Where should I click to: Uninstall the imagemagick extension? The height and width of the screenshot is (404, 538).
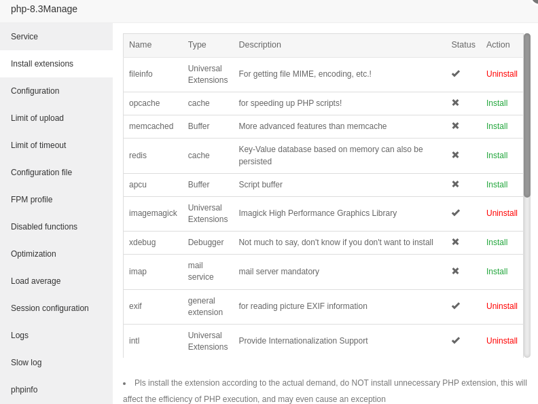(502, 213)
